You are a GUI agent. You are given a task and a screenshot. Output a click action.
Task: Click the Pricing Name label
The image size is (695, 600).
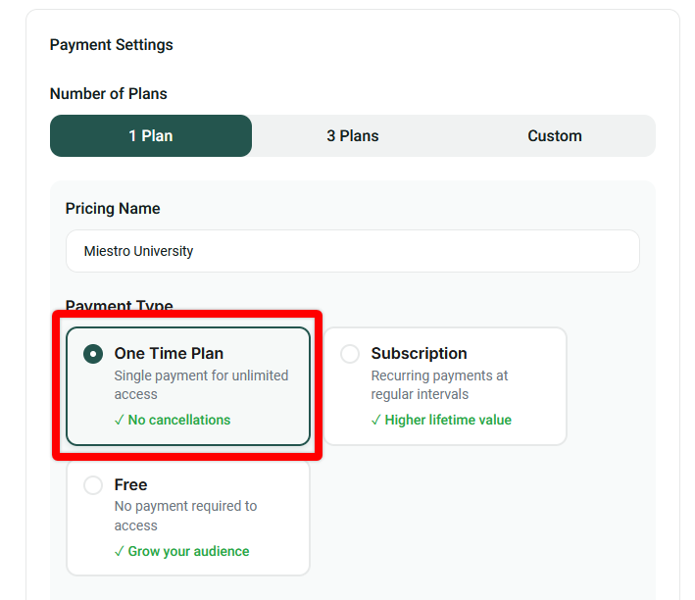pos(113,209)
